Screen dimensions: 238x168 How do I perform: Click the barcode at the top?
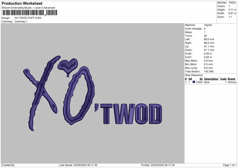tap(30, 13)
